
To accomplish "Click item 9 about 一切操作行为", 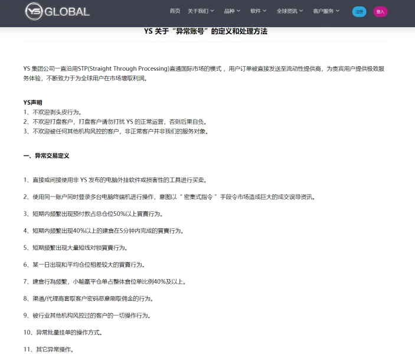I will point(87,316).
